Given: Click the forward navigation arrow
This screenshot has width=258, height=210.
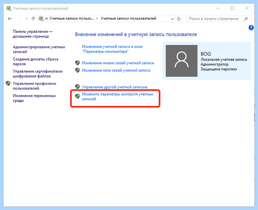Looking at the screenshot, I should point(19,19).
